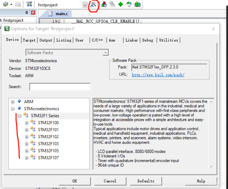Expand the STM32F105 node
Screen dimensions: 228x189
pos(27,151)
